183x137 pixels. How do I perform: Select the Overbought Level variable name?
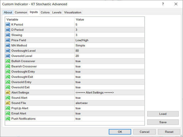[x=23, y=51]
